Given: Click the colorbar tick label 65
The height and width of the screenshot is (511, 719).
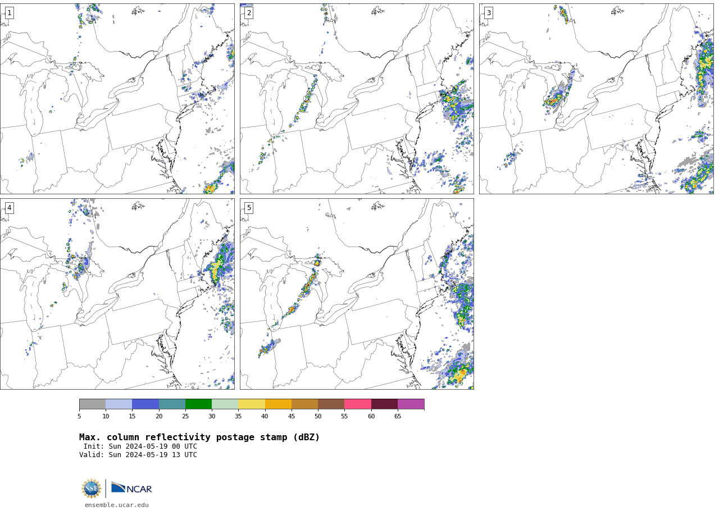Looking at the screenshot, I should tap(398, 416).
